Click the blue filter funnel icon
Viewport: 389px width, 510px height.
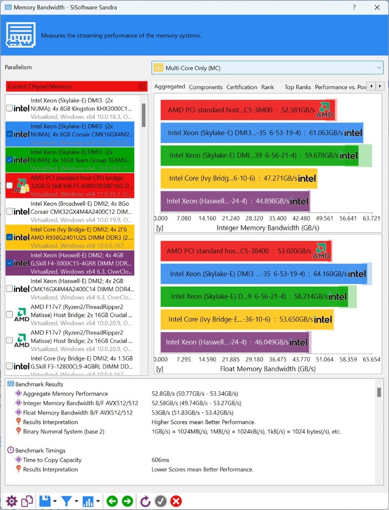pyautogui.click(x=66, y=501)
